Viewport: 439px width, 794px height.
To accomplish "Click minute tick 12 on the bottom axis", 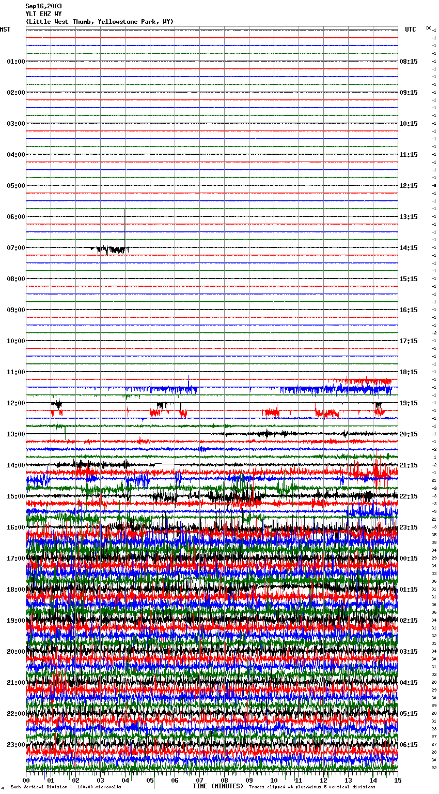I will click(323, 780).
